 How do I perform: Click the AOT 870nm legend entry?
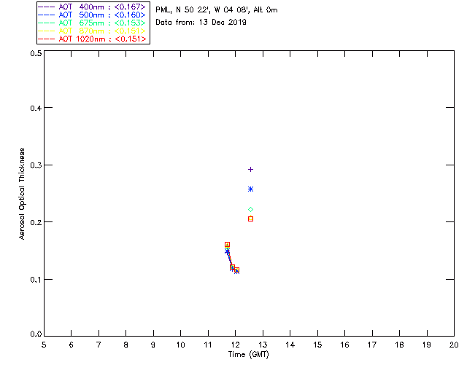click(x=92, y=31)
